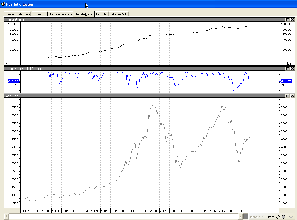Click the horizontal double-arrow scale icon
Image resolution: width=297 pixels, height=220 pixels.
[269, 217]
